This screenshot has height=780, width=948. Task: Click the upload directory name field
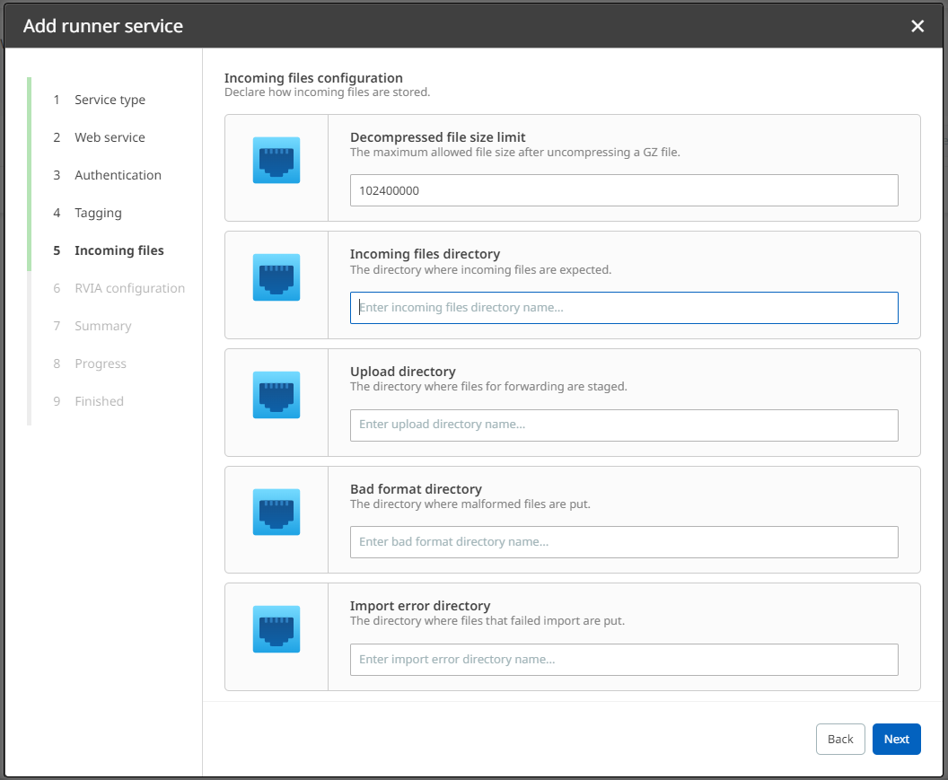click(624, 425)
